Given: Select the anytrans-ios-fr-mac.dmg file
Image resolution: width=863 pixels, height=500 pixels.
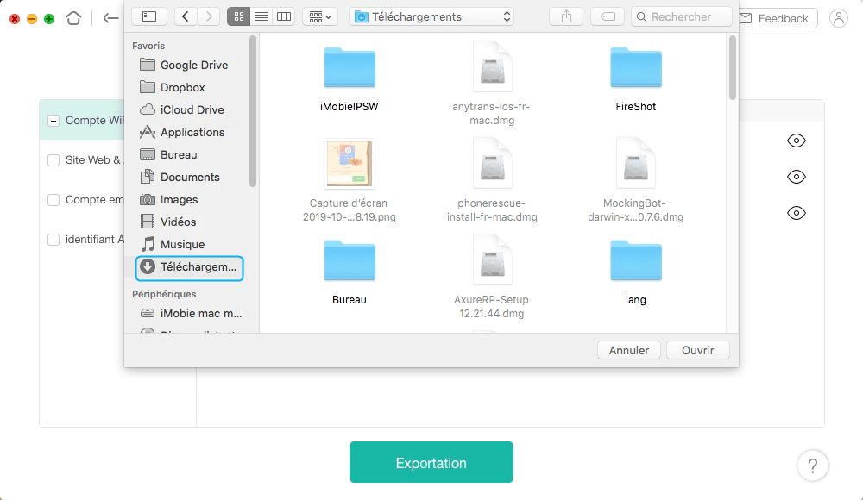Looking at the screenshot, I should click(492, 83).
